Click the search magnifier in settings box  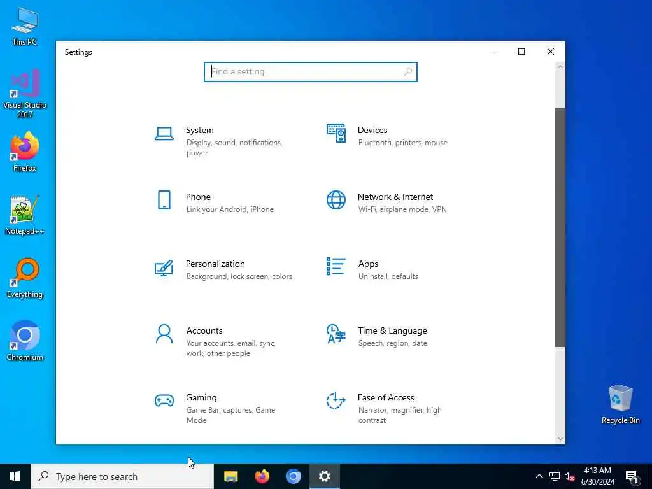point(408,72)
